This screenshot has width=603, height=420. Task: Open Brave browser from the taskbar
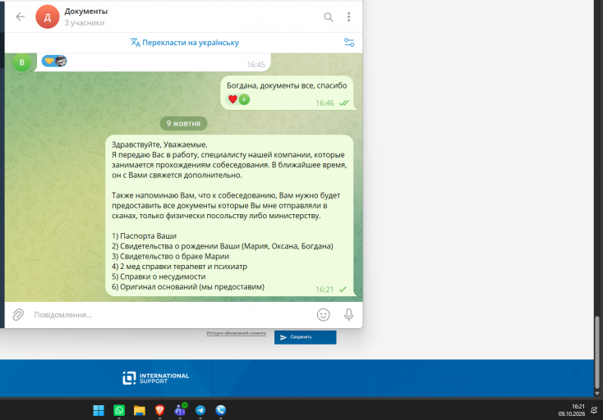[x=159, y=410]
